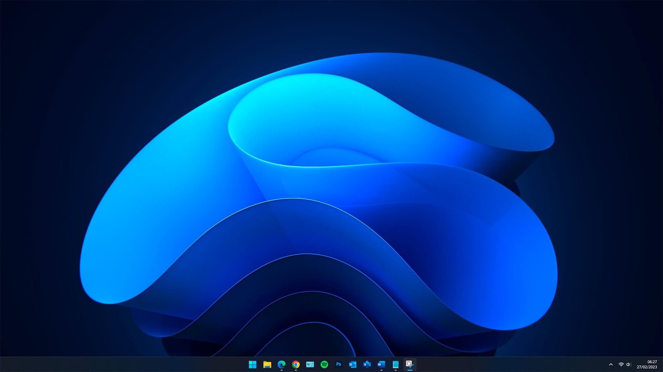This screenshot has width=663, height=372.
Task: Click Show Desktop at taskbar's far-right edge
Action: (662, 365)
